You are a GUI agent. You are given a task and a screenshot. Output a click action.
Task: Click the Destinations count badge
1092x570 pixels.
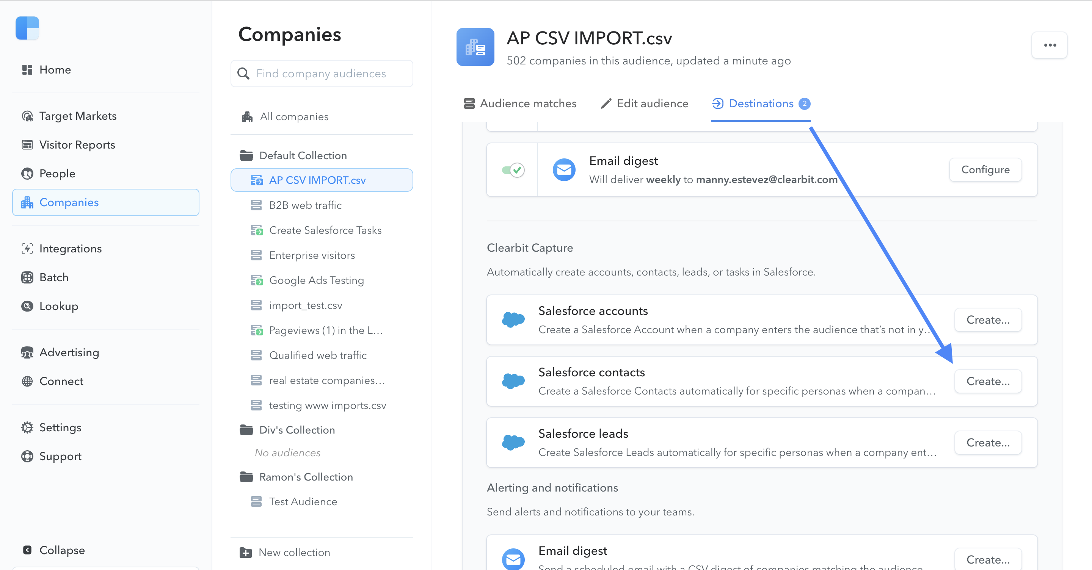click(804, 103)
